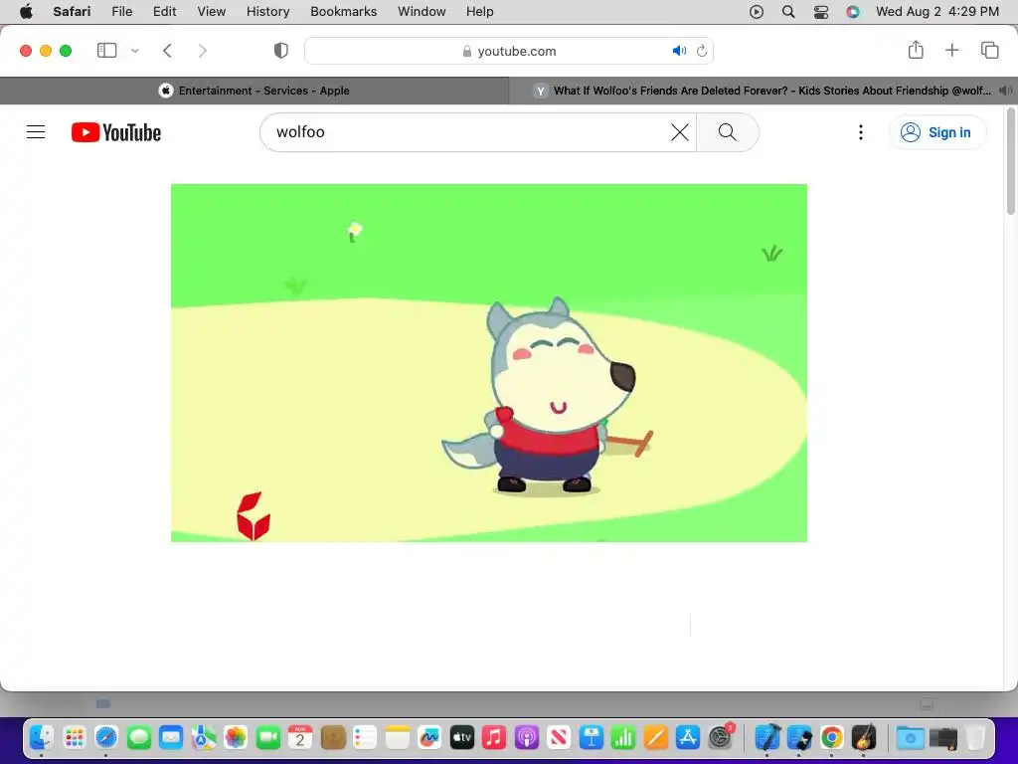Open Apple TV from the Dock
This screenshot has width=1018, height=764.
coord(461,738)
